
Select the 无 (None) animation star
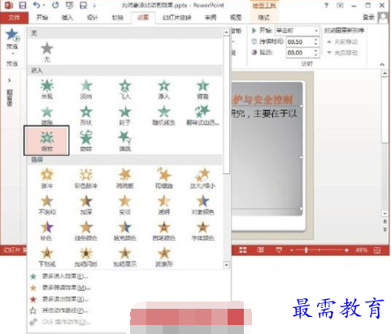click(47, 52)
